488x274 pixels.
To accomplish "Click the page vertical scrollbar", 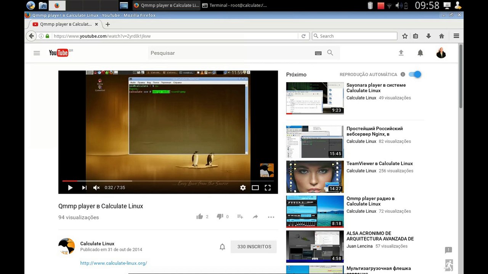I will tap(461, 76).
